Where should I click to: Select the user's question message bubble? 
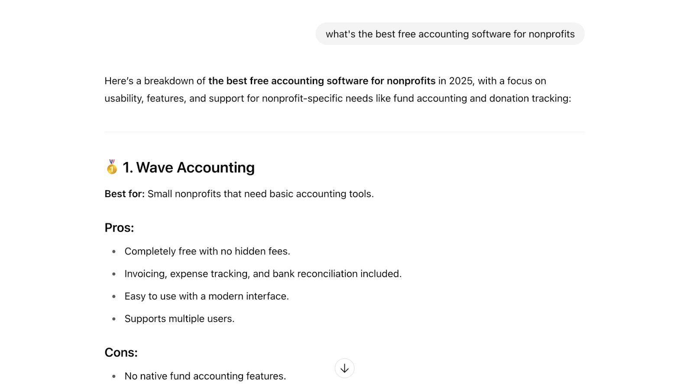(450, 34)
